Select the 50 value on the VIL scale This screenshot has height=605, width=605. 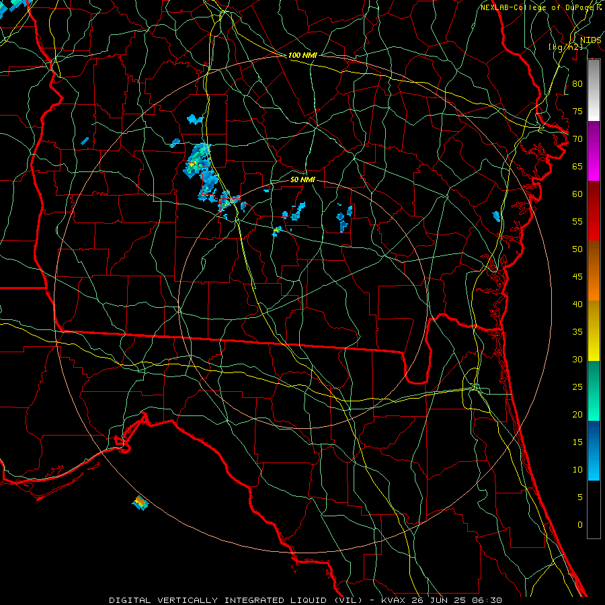[x=577, y=249]
